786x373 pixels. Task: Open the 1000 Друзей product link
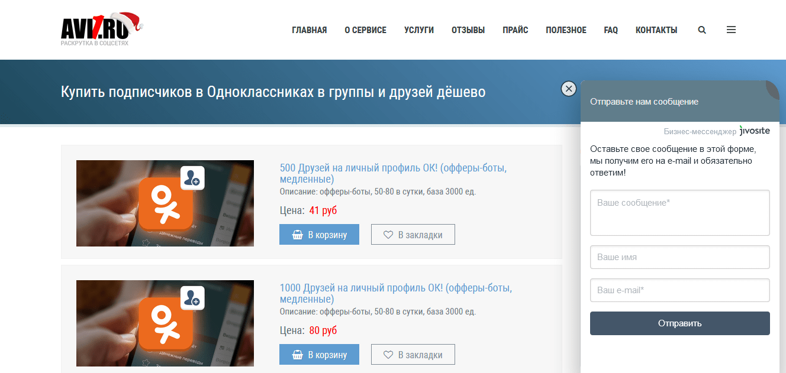pos(395,293)
